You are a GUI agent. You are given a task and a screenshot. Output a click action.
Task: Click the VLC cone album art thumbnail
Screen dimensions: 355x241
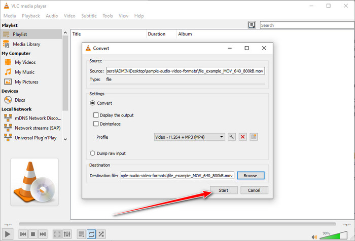34,182
